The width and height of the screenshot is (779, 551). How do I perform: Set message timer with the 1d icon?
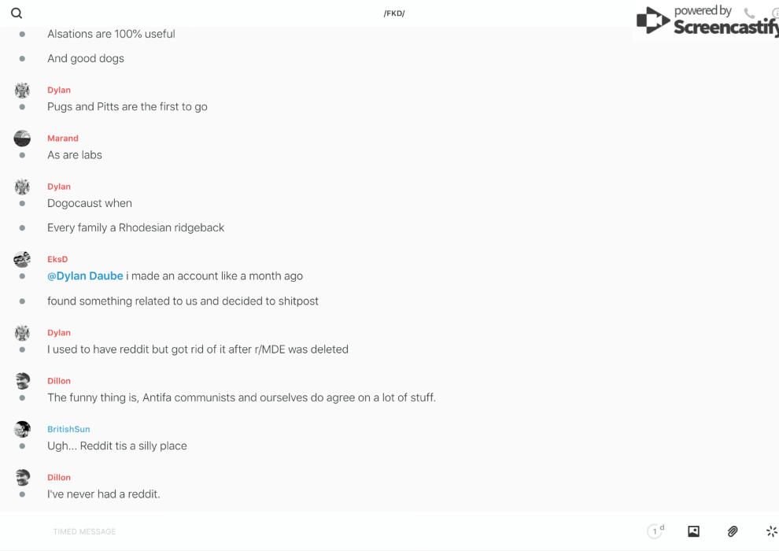(655, 531)
